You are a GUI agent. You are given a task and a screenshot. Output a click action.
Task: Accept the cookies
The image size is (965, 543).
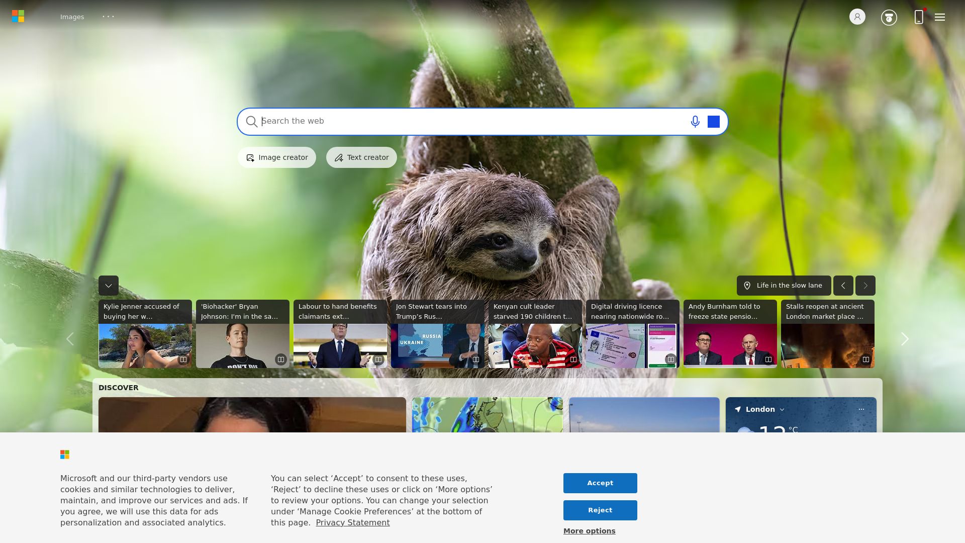coord(600,483)
